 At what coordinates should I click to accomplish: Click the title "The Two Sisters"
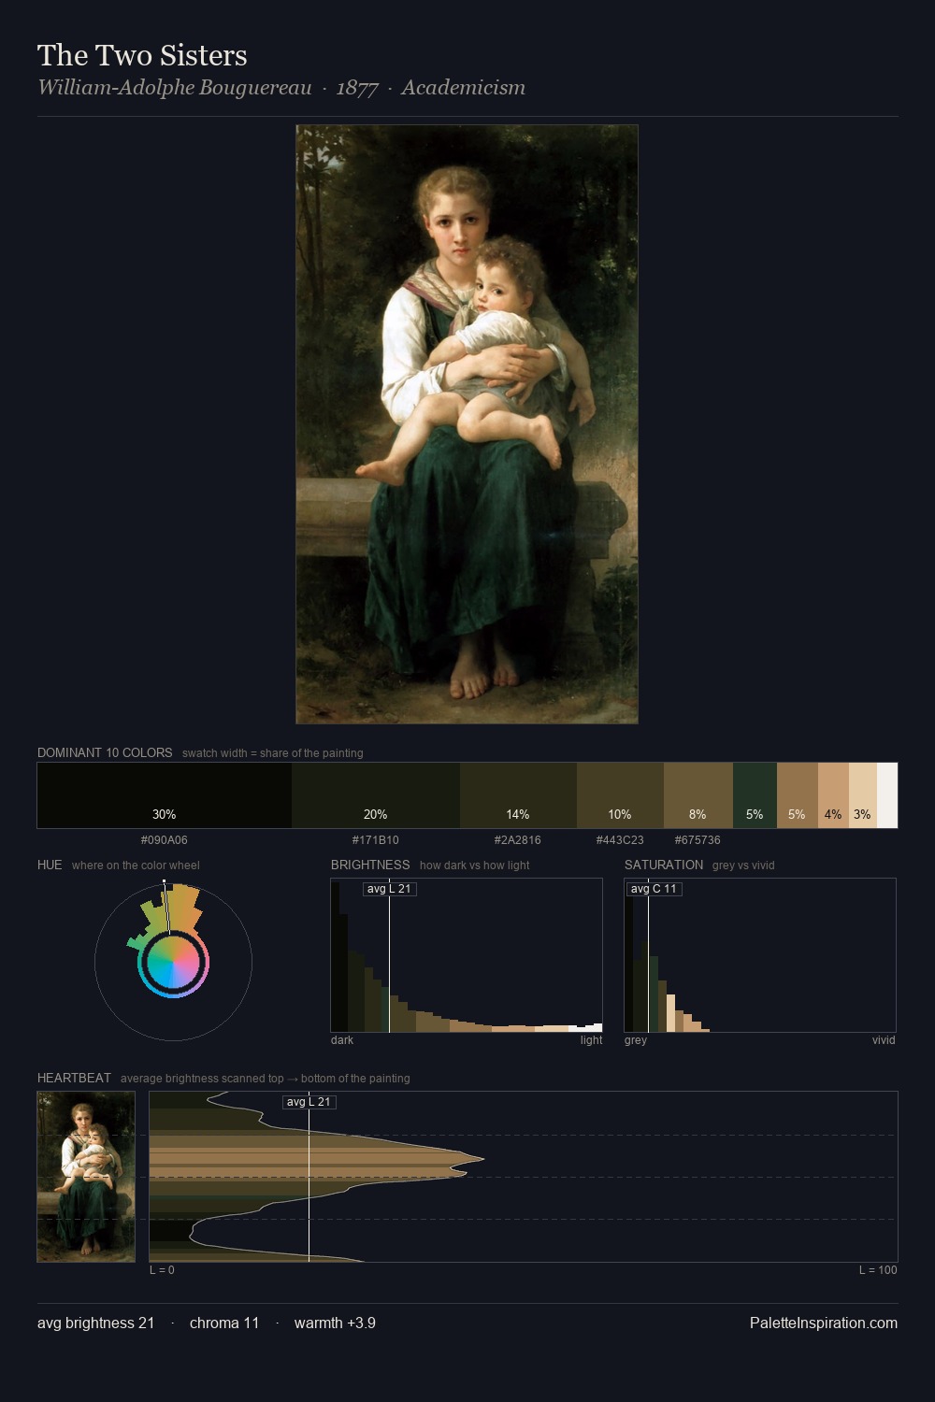[x=142, y=55]
